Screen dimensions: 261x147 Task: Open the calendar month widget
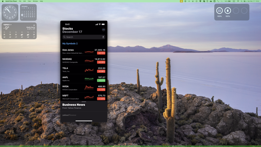click(28, 12)
